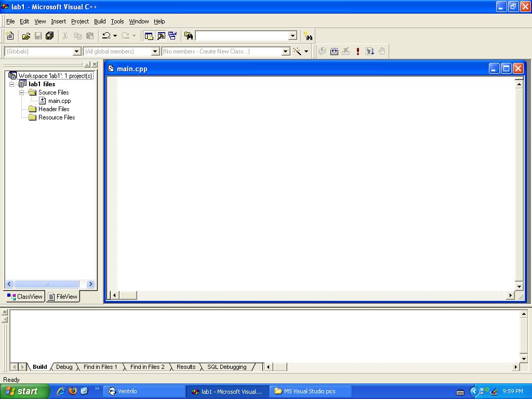This screenshot has width=532, height=399.
Task: Select the Find in Files 1 output tab
Action: [100, 367]
